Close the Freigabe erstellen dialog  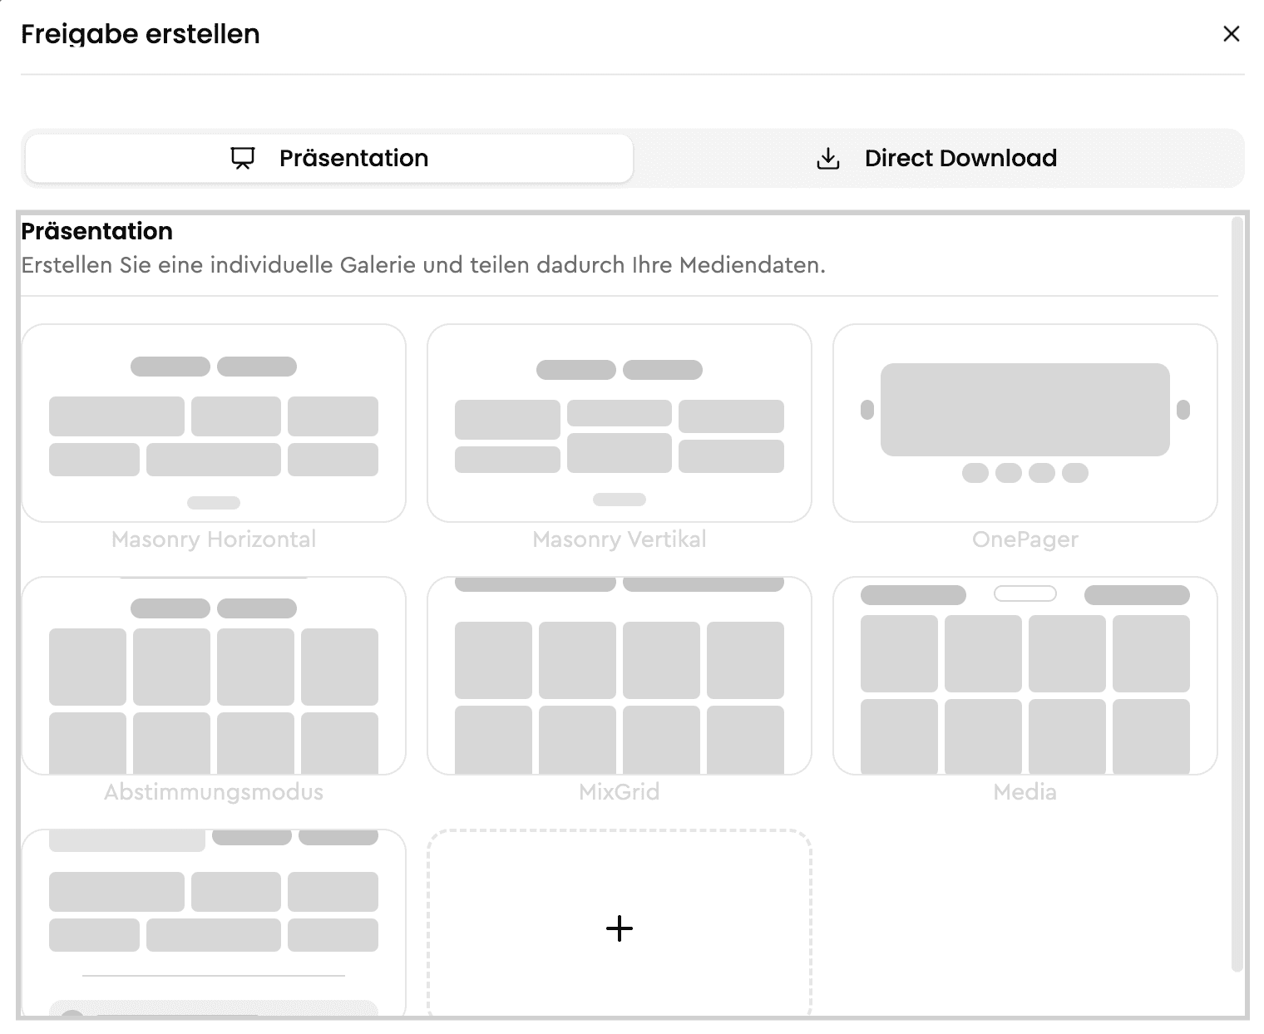[x=1232, y=33]
